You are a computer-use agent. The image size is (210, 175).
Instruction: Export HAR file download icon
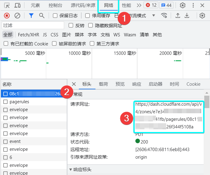(x=187, y=15)
